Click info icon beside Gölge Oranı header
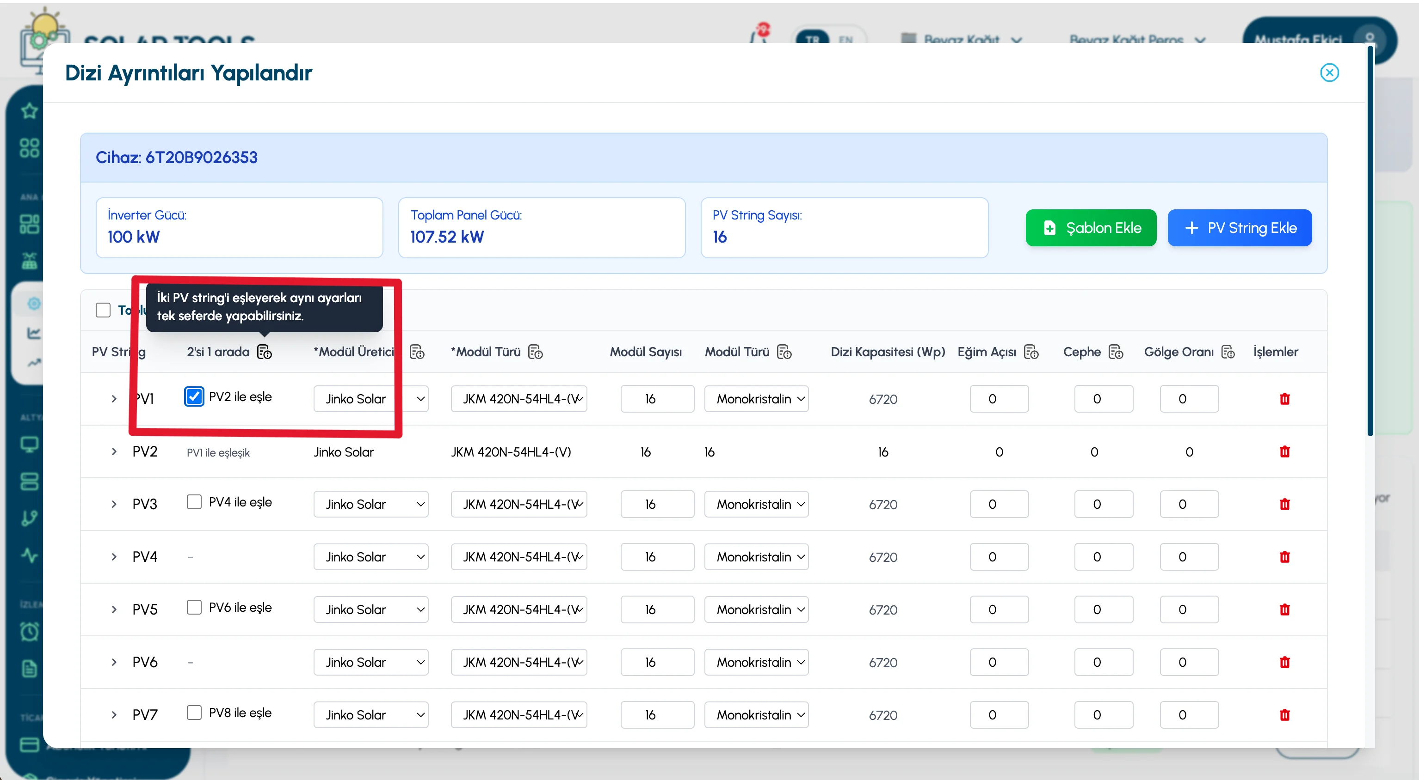The image size is (1419, 780). click(x=1228, y=352)
